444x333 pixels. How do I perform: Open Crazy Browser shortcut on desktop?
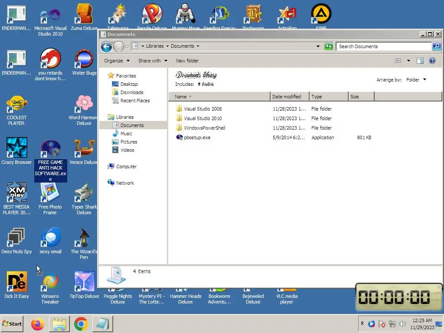[x=16, y=151]
